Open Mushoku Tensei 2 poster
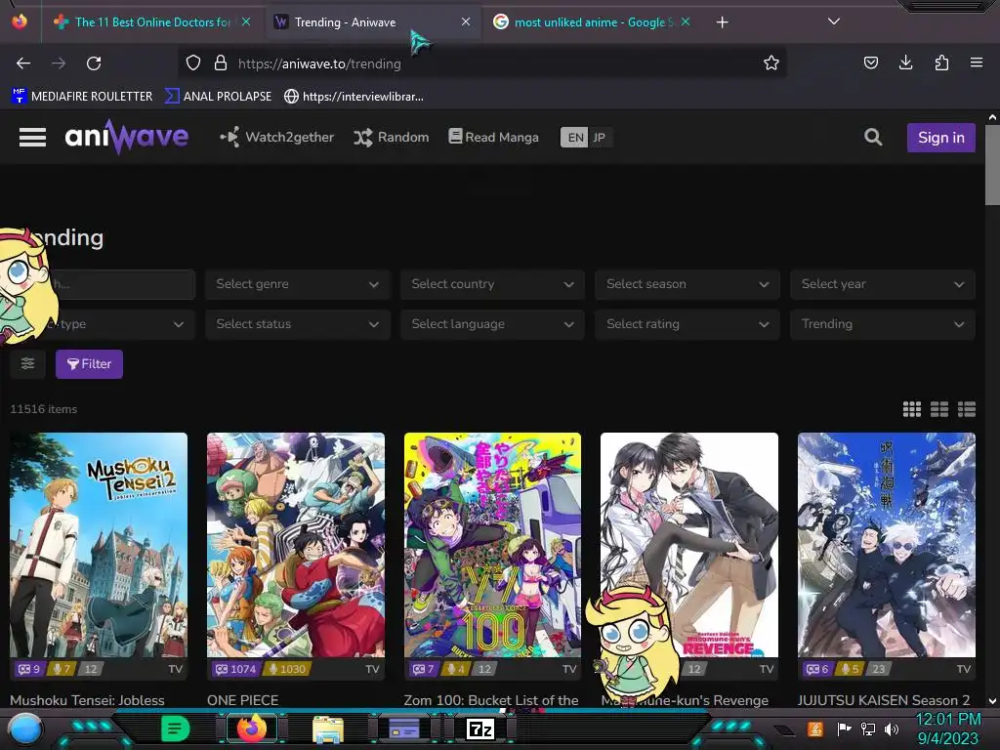Image resolution: width=1000 pixels, height=750 pixels. click(99, 545)
